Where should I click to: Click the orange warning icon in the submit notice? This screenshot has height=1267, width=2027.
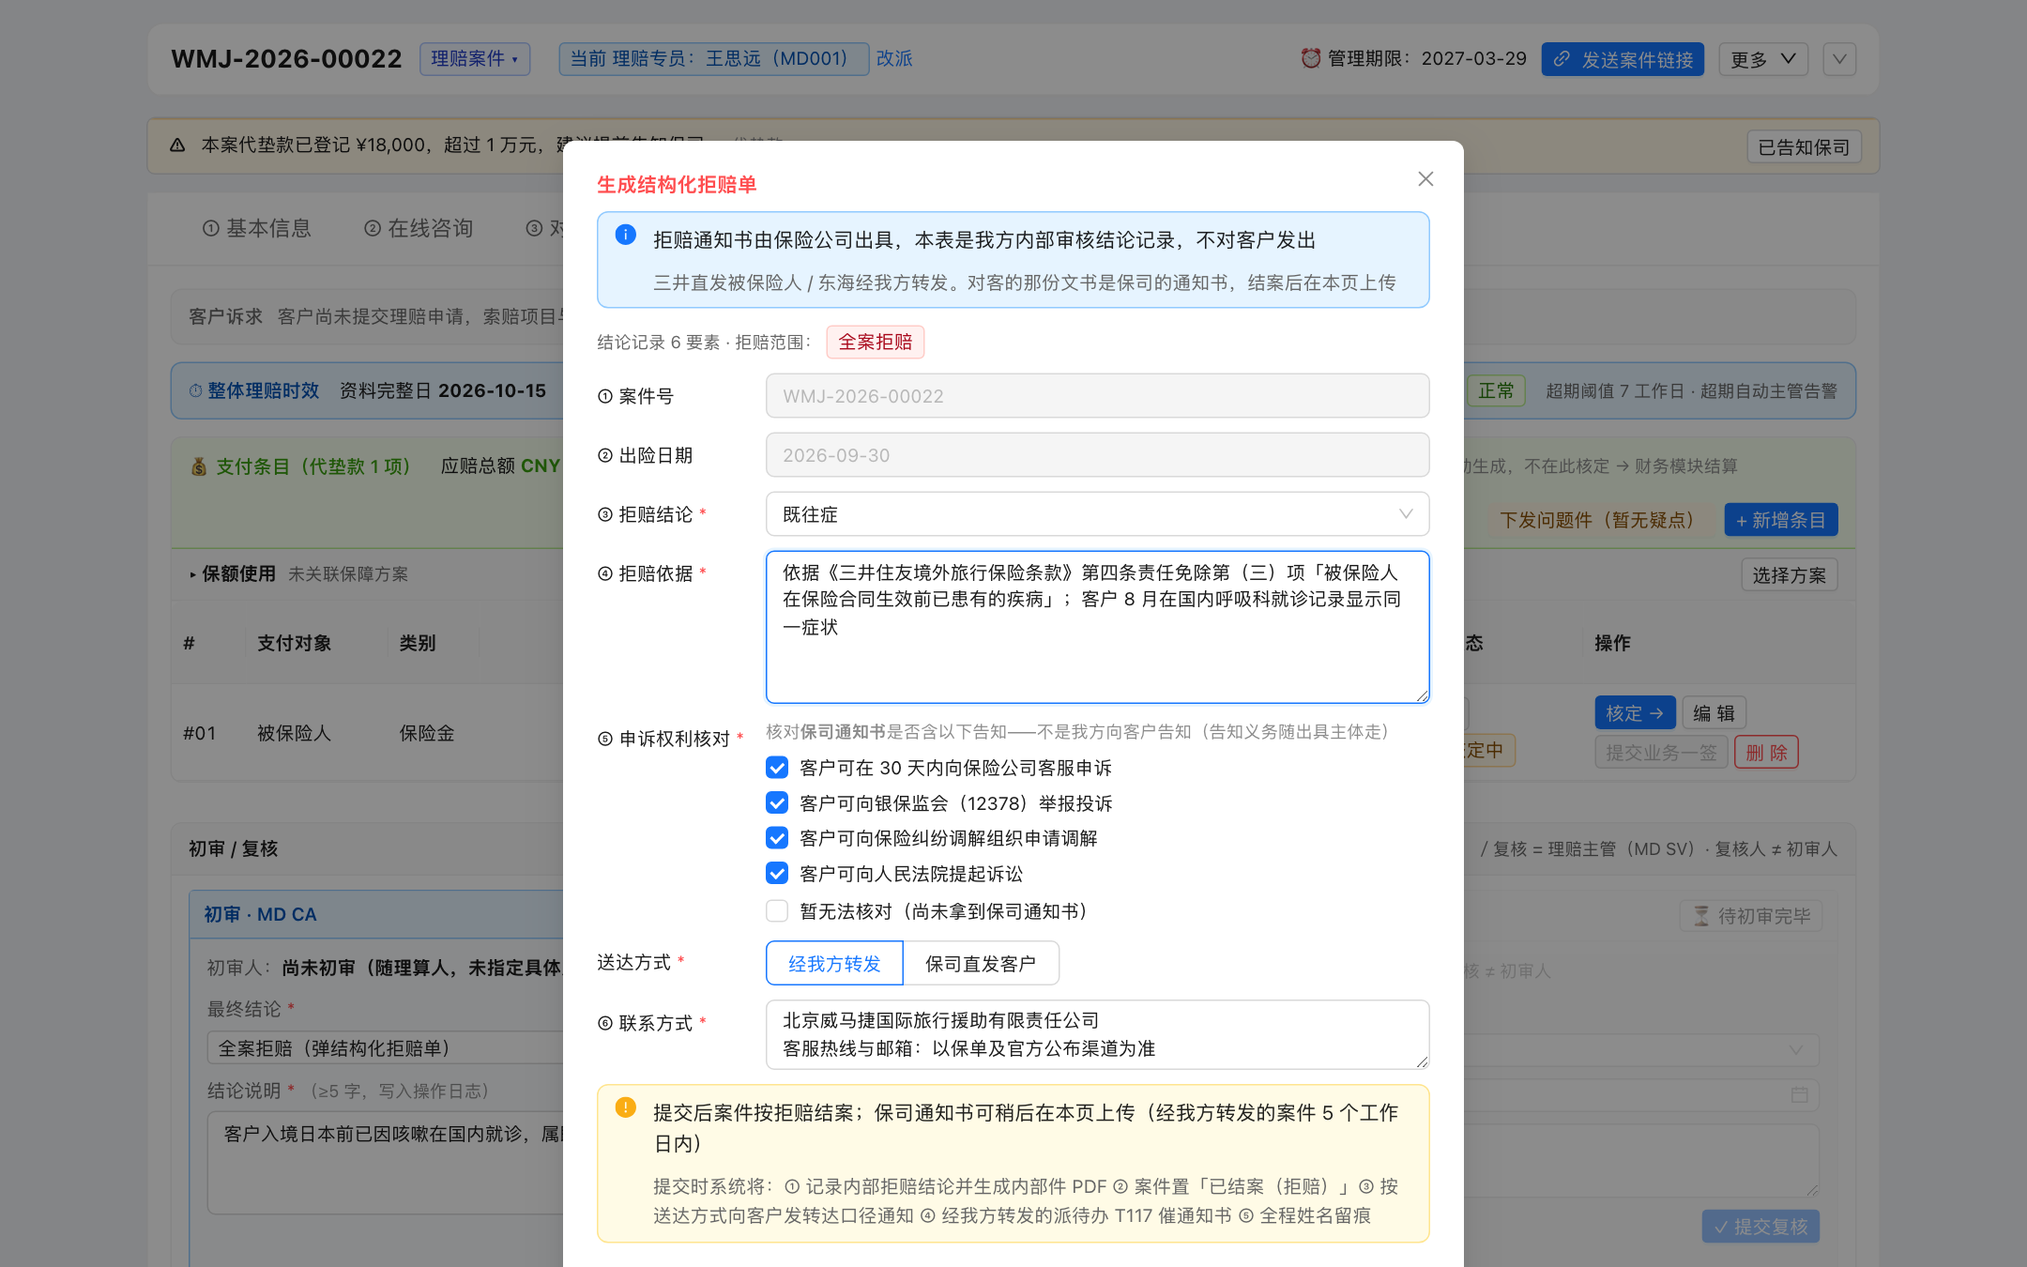(x=625, y=1107)
